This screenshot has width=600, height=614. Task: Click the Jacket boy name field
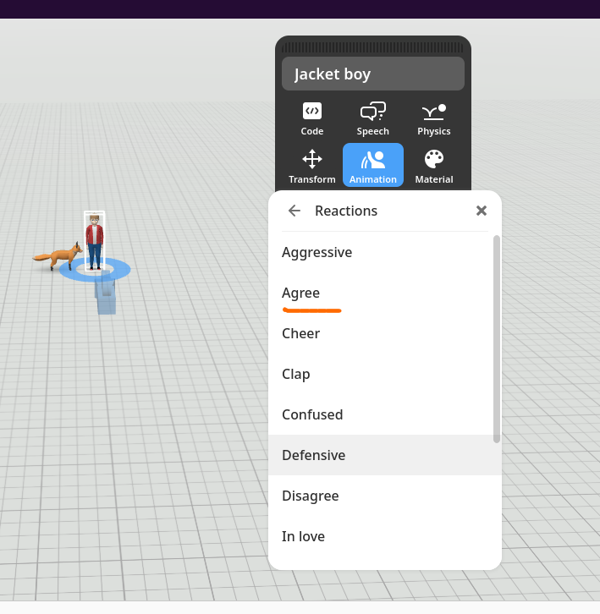373,74
